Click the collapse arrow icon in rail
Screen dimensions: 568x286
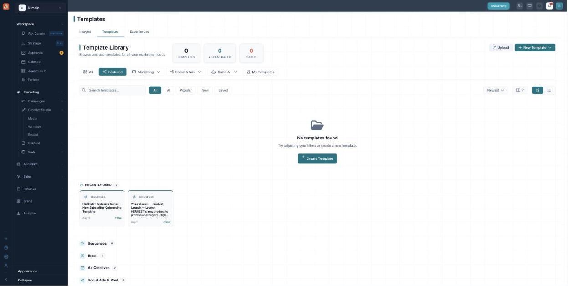click(x=6, y=280)
